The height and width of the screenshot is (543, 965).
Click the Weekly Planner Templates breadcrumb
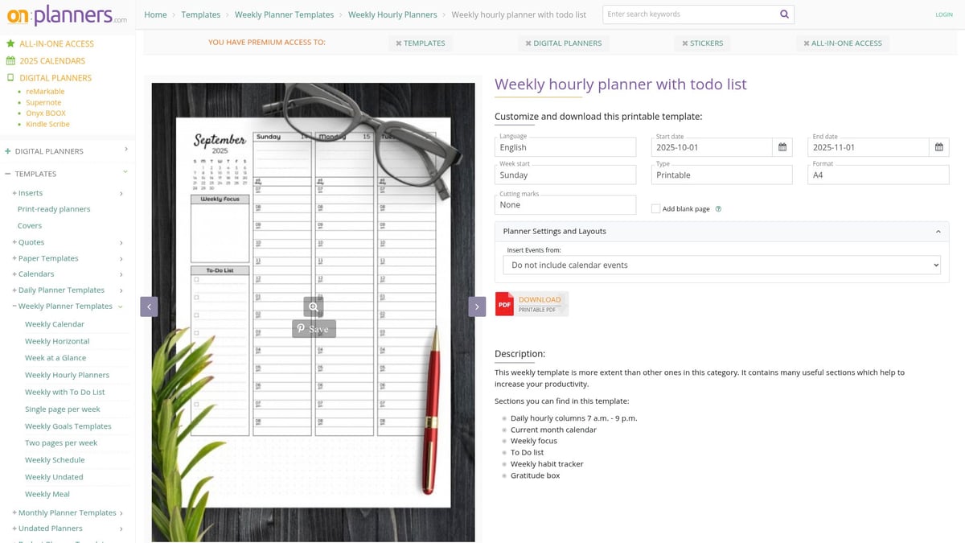284,14
